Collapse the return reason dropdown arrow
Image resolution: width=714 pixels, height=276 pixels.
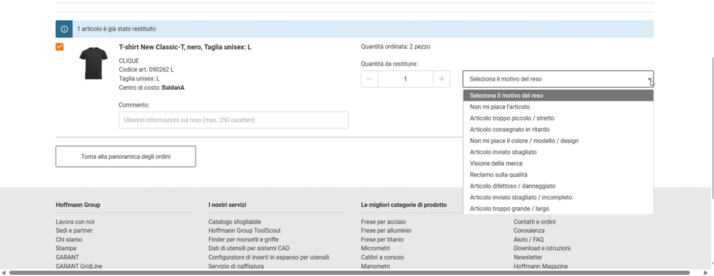[649, 80]
